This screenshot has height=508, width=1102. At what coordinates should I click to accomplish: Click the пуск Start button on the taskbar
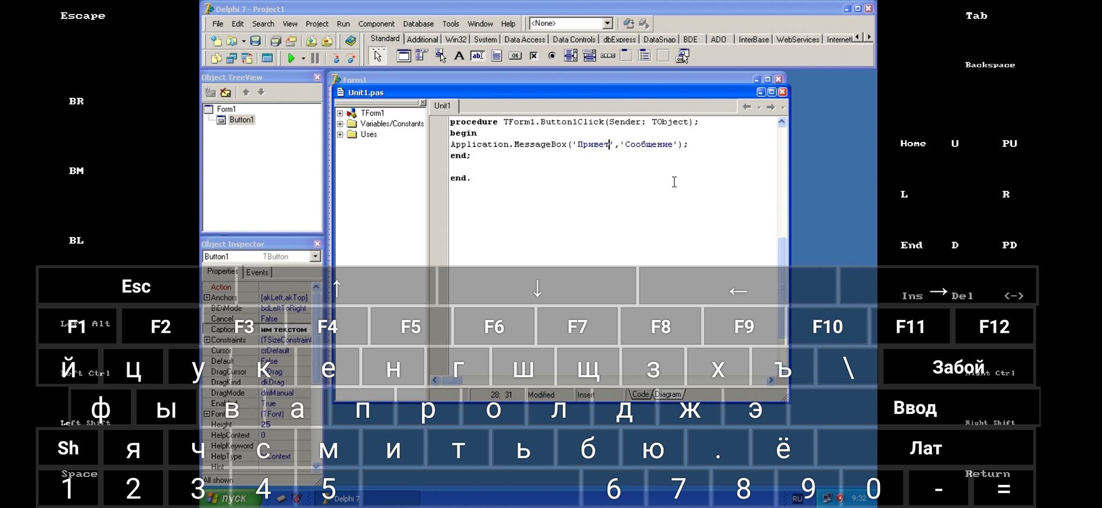tap(229, 498)
